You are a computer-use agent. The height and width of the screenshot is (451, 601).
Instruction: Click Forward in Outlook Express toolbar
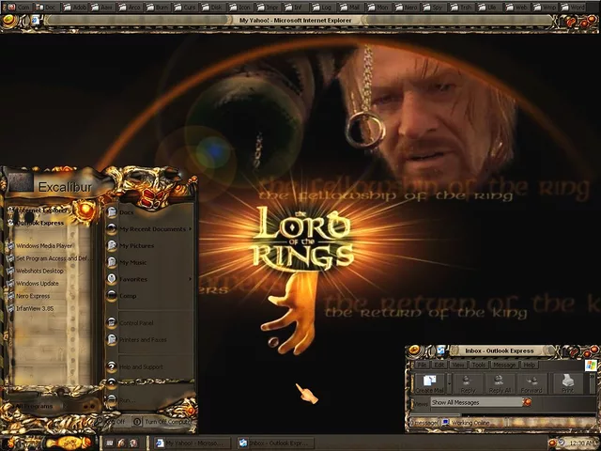532,383
